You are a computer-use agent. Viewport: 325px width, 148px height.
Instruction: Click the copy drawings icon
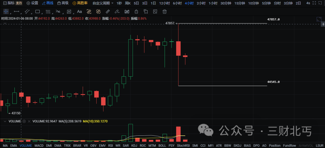click(146, 12)
